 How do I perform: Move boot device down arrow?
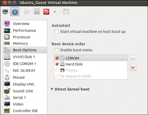click(x=133, y=67)
